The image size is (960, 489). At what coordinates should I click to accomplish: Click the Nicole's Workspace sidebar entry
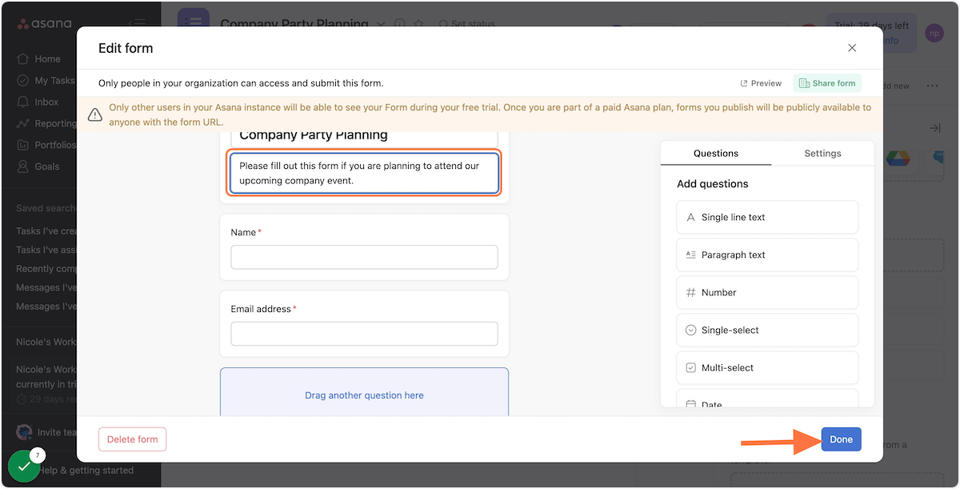tap(46, 342)
